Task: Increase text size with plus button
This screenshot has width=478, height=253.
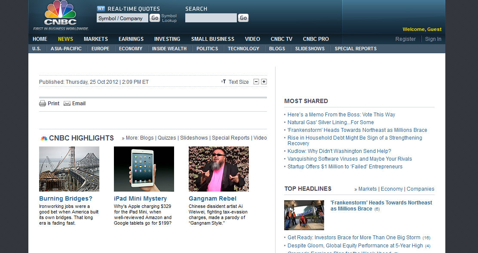Action: coord(264,82)
